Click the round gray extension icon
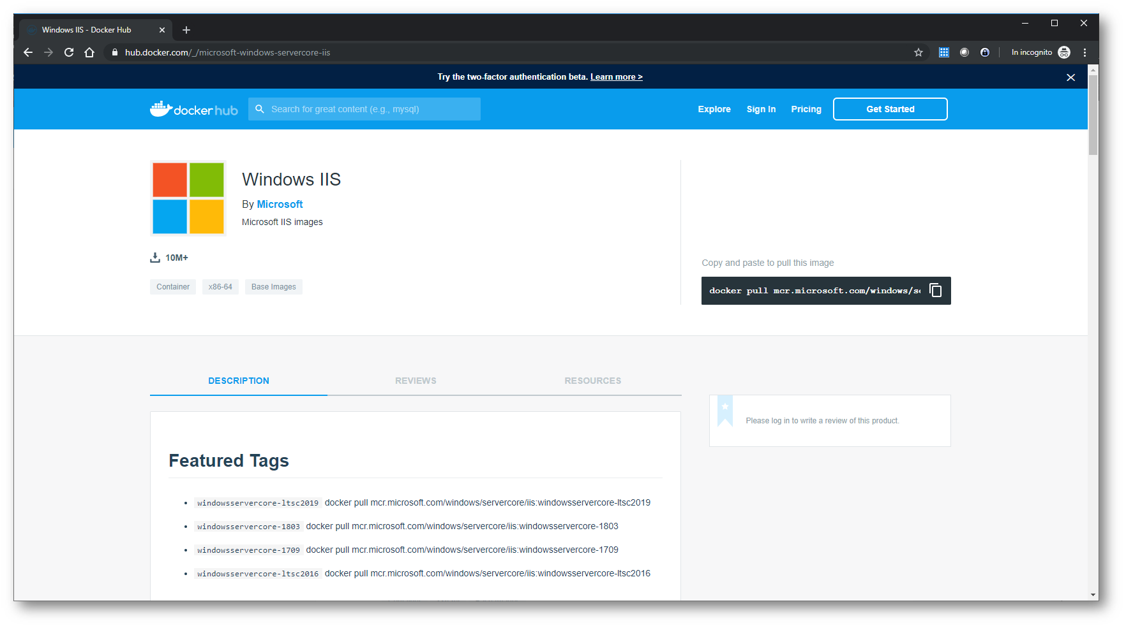Image resolution: width=1126 pixels, height=628 pixels. pos(965,52)
